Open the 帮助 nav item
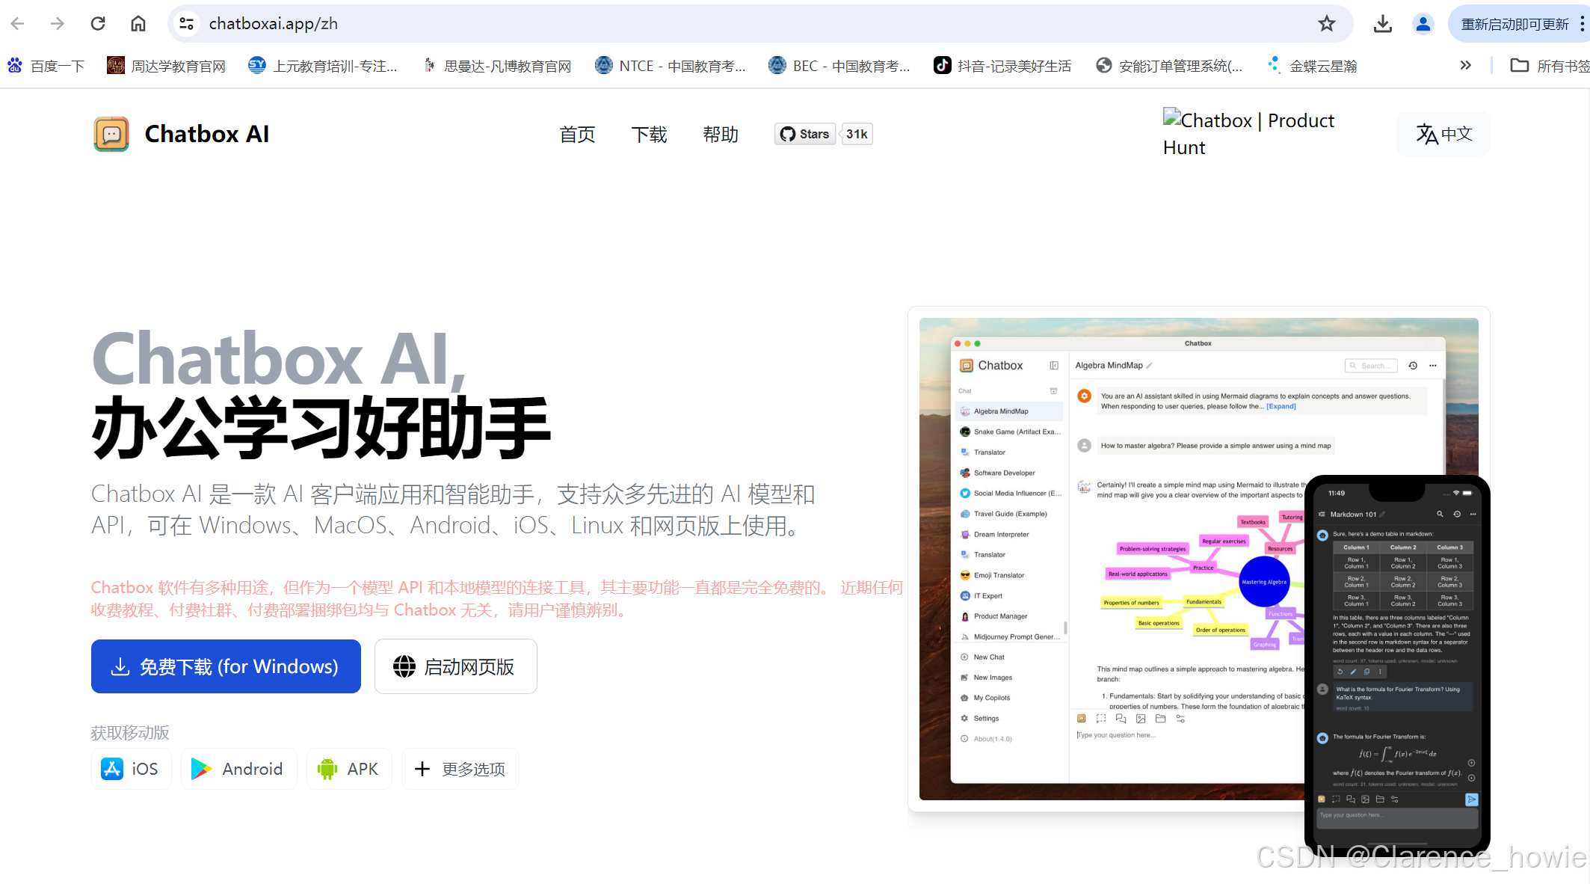This screenshot has height=884, width=1590. pyautogui.click(x=721, y=135)
